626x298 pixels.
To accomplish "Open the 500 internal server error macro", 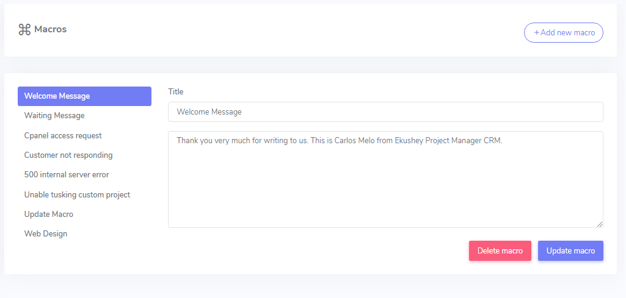I will [x=67, y=175].
